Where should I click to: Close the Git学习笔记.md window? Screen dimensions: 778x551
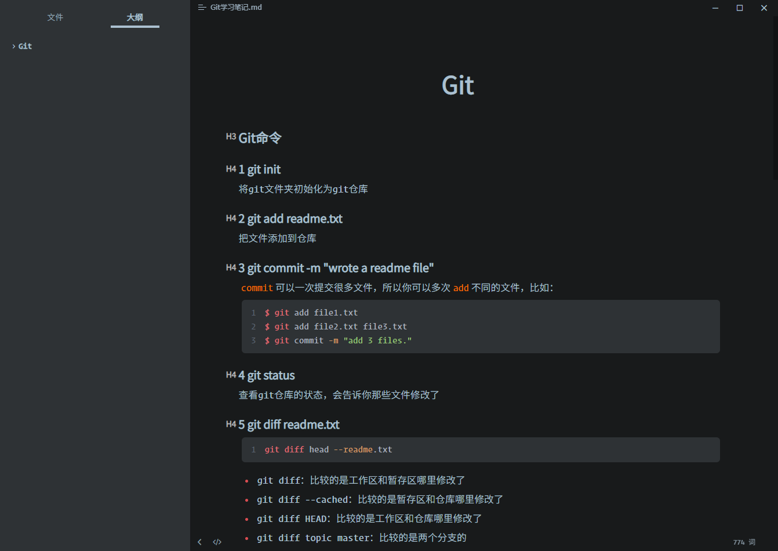point(764,8)
